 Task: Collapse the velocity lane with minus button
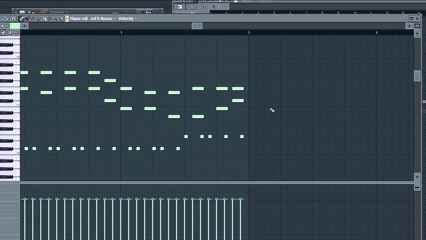point(417,188)
